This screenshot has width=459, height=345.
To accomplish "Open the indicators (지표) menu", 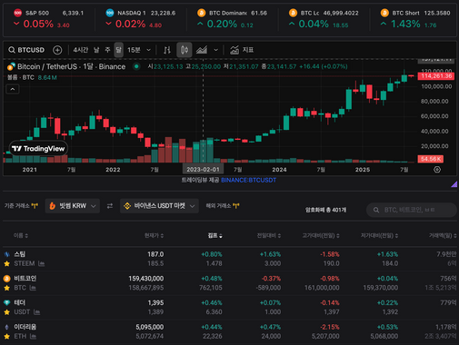I will [242, 50].
